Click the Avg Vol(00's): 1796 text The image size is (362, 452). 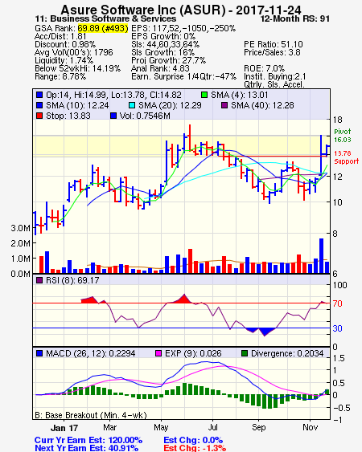74,52
